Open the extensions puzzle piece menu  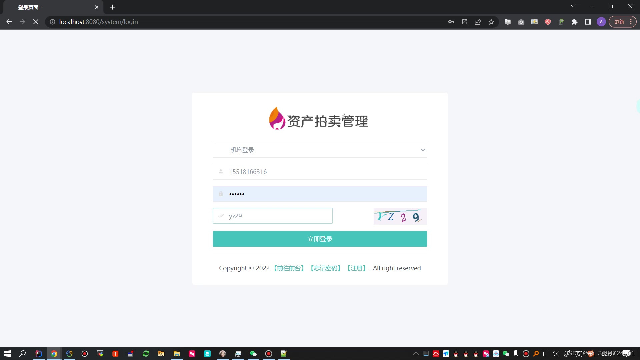click(x=574, y=22)
